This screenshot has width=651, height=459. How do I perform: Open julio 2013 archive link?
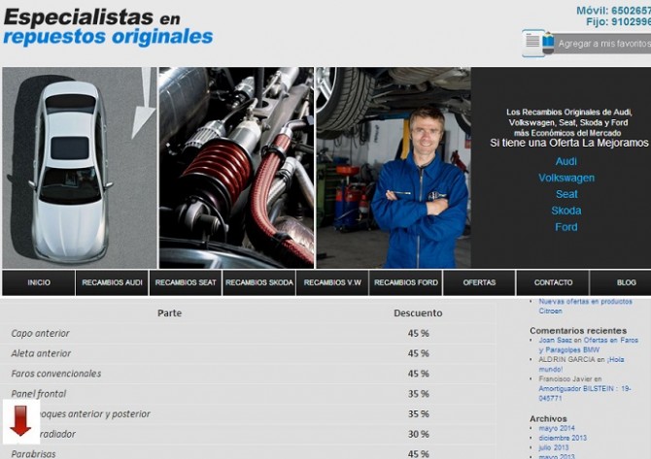click(x=554, y=447)
